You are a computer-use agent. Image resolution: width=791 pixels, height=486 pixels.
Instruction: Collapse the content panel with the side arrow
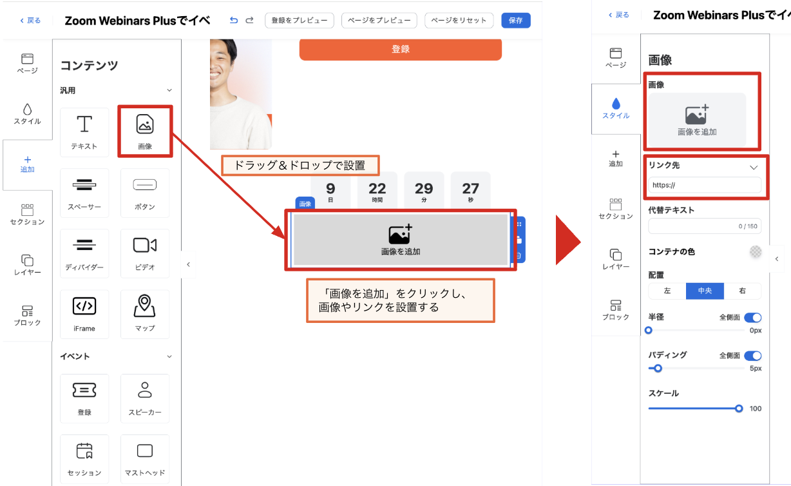pyautogui.click(x=188, y=264)
